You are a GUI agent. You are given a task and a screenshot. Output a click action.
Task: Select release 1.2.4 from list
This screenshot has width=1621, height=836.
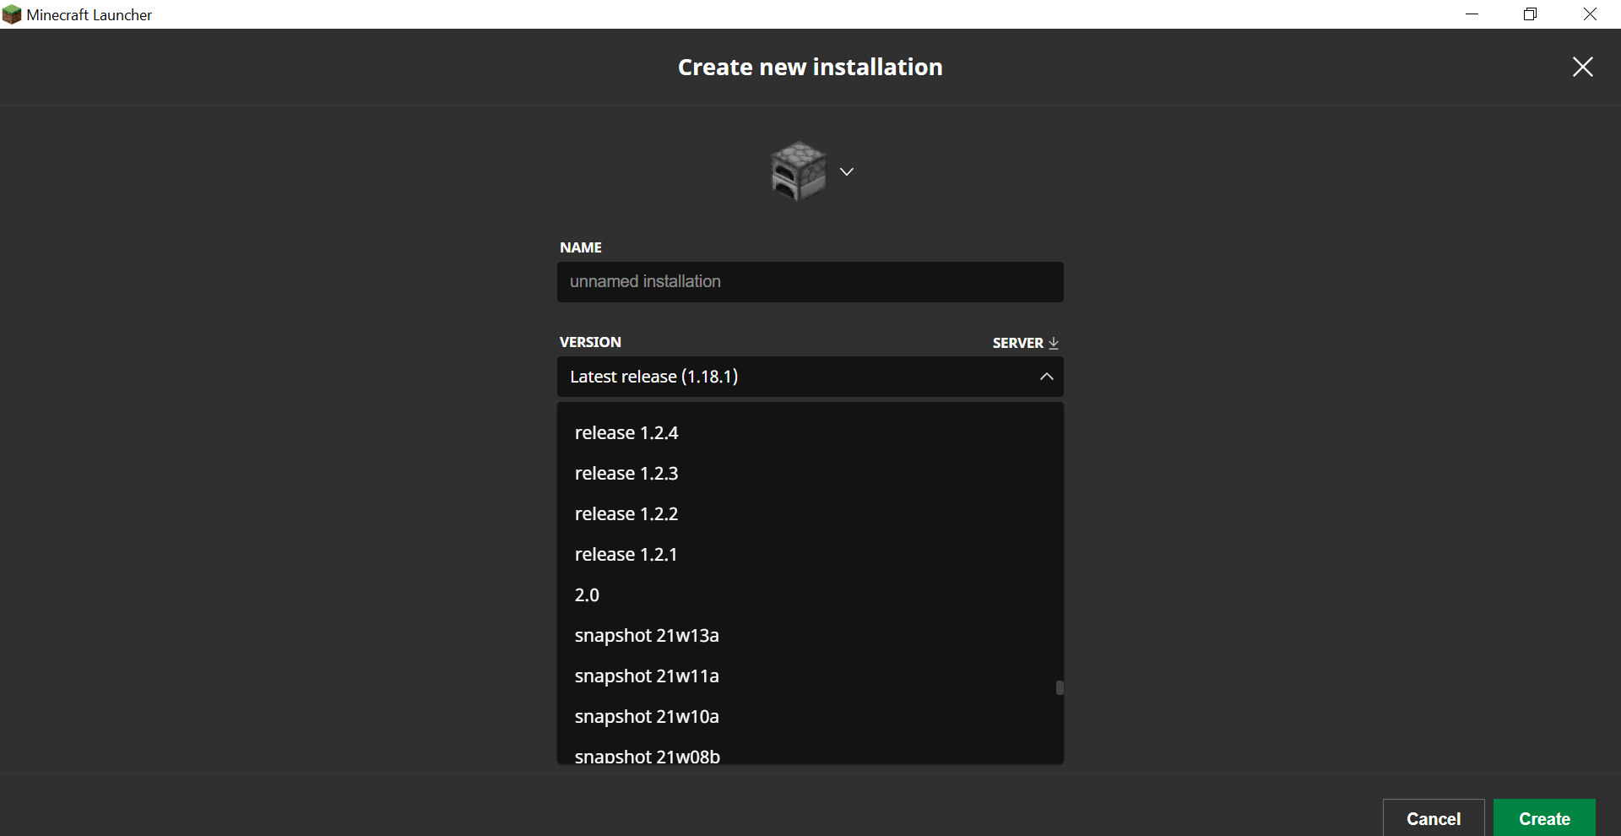pos(626,433)
